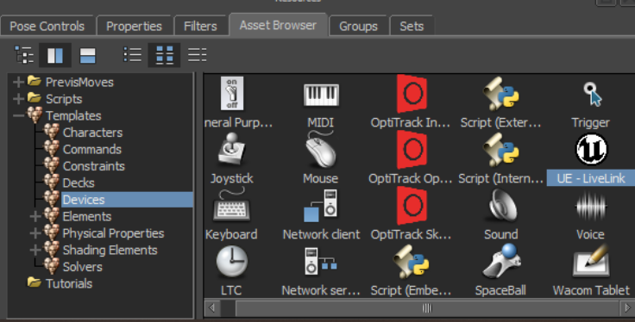
Task: Enable the large icons grid view
Action: point(165,55)
